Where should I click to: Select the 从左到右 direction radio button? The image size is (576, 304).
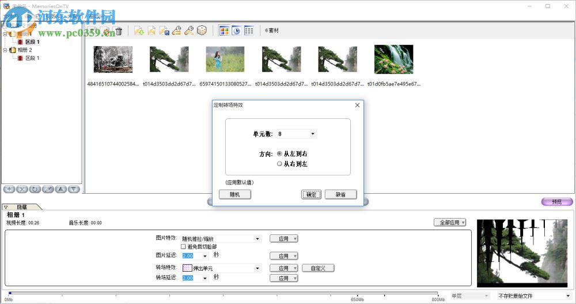point(279,154)
